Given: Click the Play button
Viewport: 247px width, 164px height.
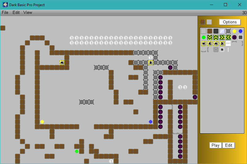Looking at the screenshot, I should [x=216, y=146].
